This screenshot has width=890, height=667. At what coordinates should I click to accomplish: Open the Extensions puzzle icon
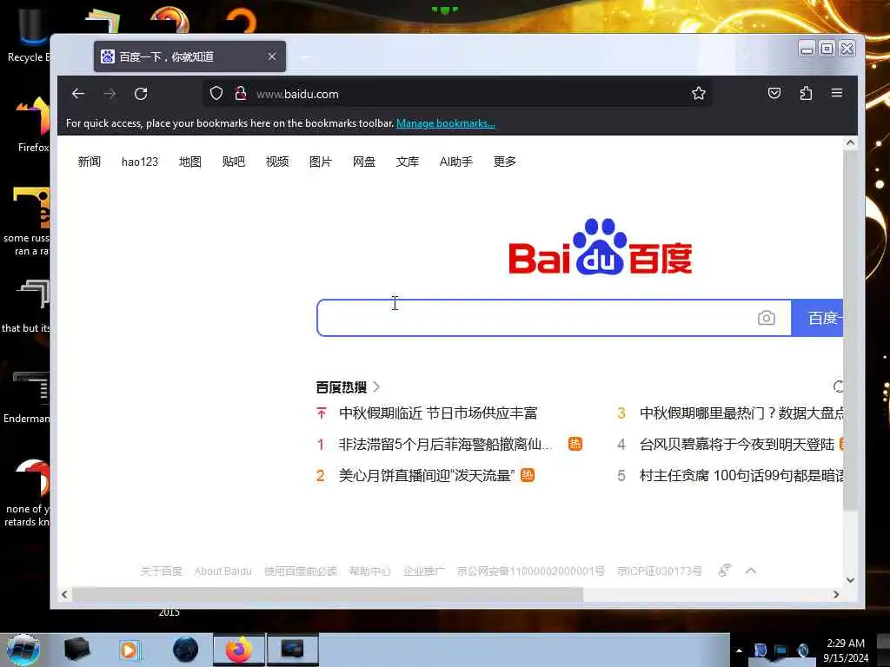(806, 93)
